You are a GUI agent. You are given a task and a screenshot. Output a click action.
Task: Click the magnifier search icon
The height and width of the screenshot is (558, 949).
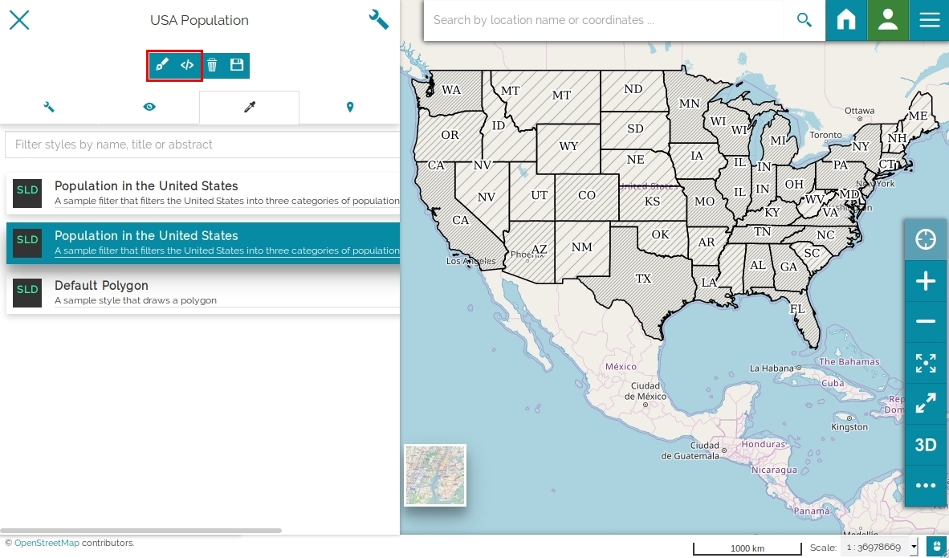[x=804, y=20]
